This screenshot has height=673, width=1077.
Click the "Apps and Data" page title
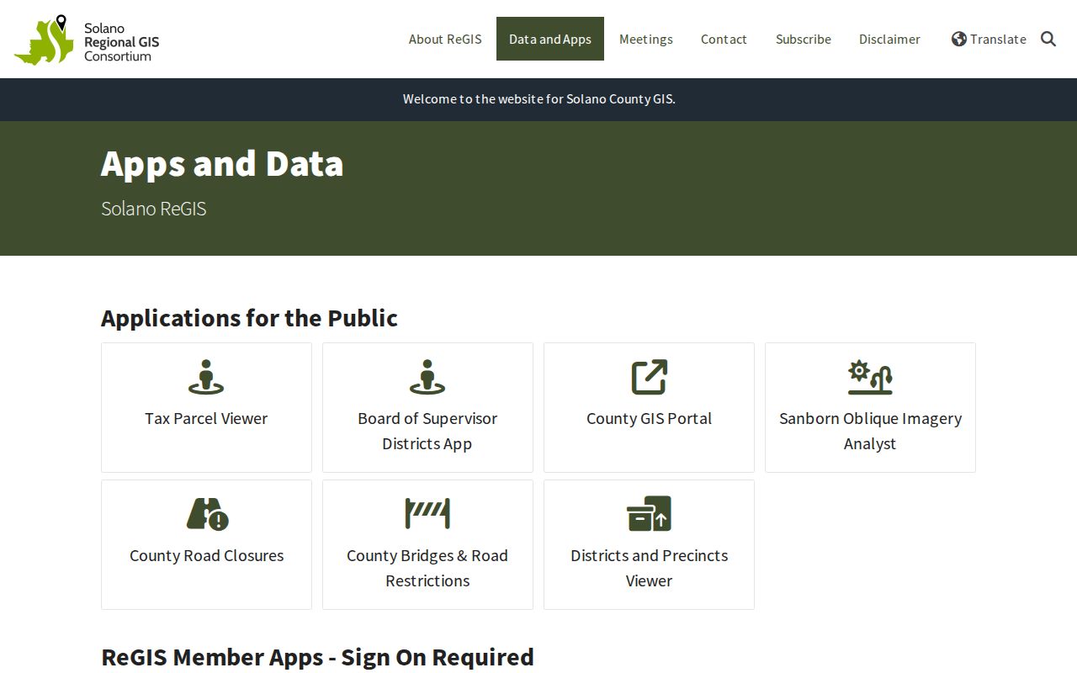pos(222,163)
